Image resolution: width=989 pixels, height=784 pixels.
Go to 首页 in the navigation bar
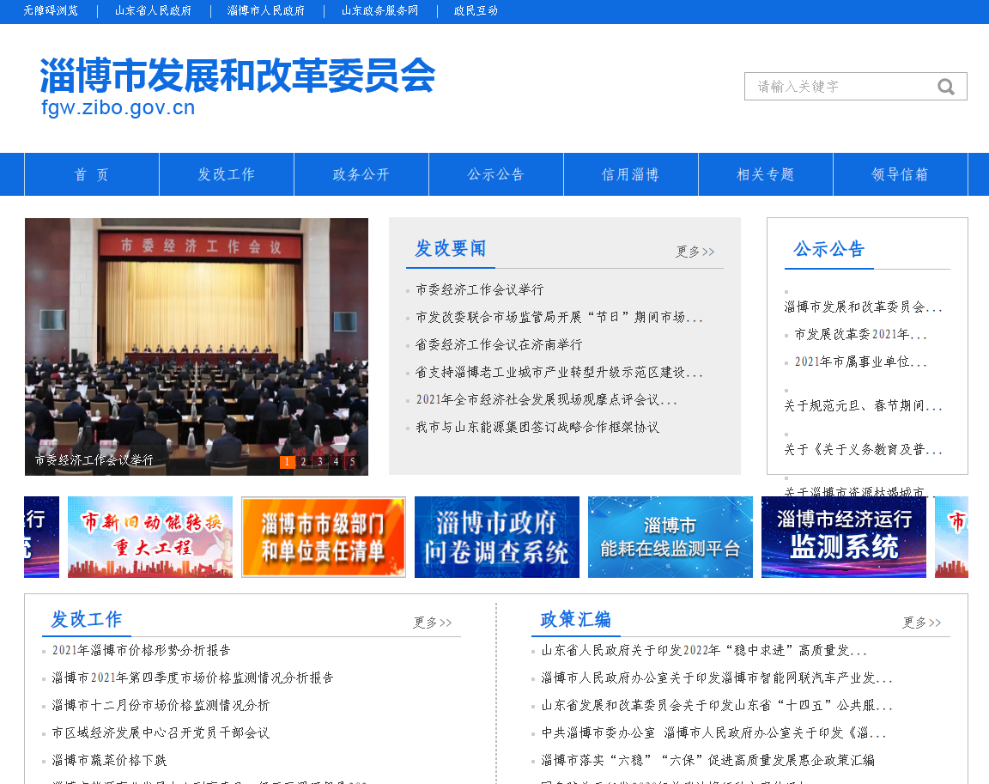coord(92,174)
